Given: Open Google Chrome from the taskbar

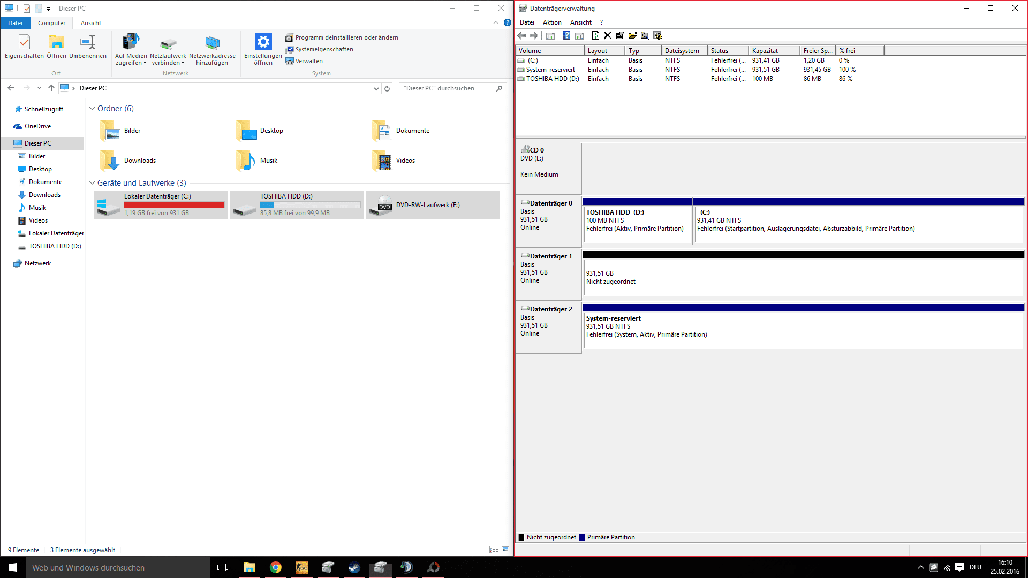Looking at the screenshot, I should 275,567.
